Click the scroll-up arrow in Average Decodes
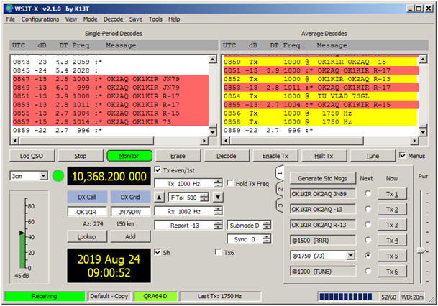This screenshot has width=438, height=306. click(x=423, y=59)
